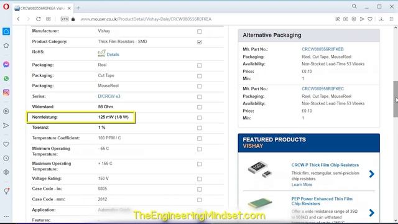Check the Case Code - in 0805 checkbox

pyautogui.click(x=199, y=189)
